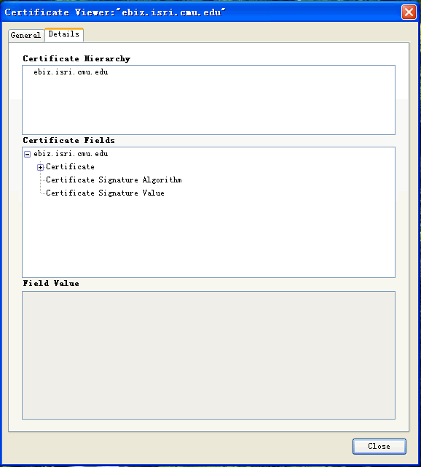Collapse the ebiz.isri.cmu.edu root node minus icon
Image resolution: width=421 pixels, height=467 pixels.
tap(28, 154)
